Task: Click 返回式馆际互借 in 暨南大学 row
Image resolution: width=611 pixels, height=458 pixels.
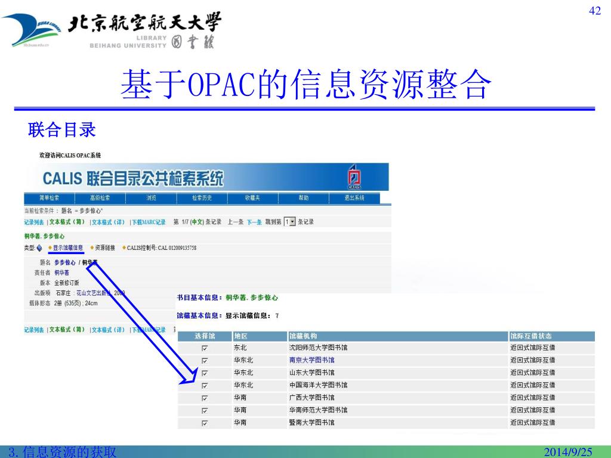Action: click(x=533, y=423)
